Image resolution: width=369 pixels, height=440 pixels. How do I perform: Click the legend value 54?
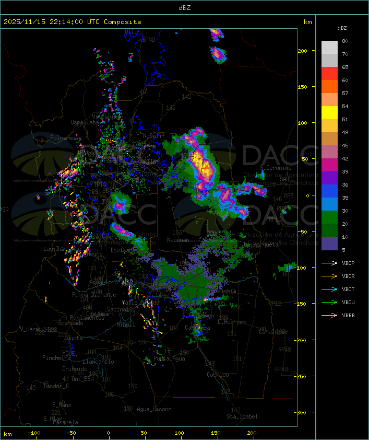pyautogui.click(x=345, y=107)
